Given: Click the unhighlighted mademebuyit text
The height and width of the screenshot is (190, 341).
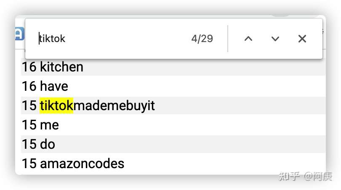Looking at the screenshot, I should tap(114, 106).
